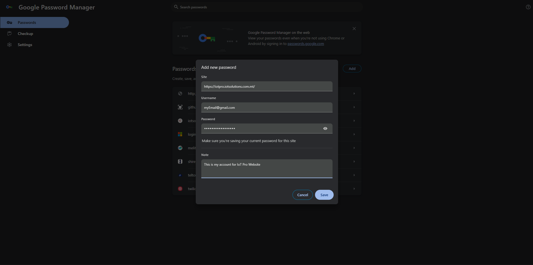Click the 'Make sure you're saving' hint text

[x=249, y=141]
